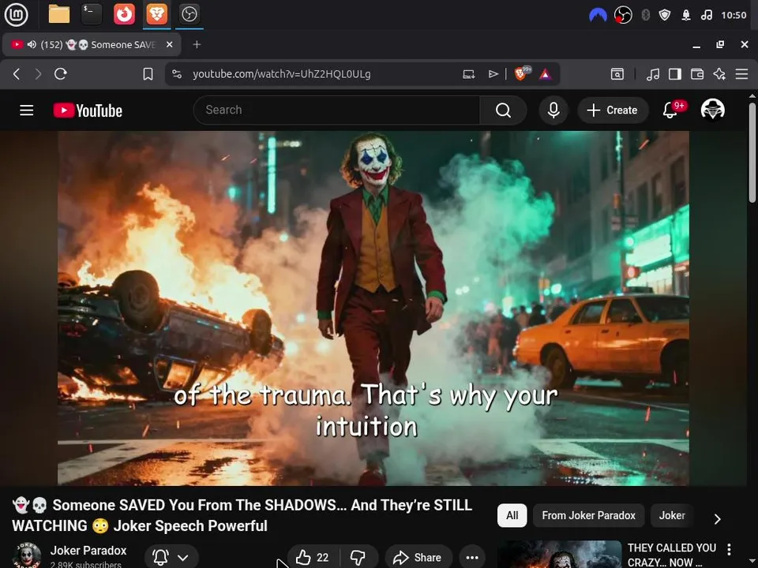Launch the terminal from the taskbar
The width and height of the screenshot is (758, 568).
[x=92, y=14]
